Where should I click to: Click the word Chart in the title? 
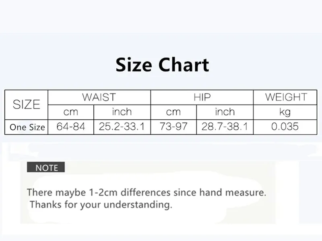click(184, 65)
